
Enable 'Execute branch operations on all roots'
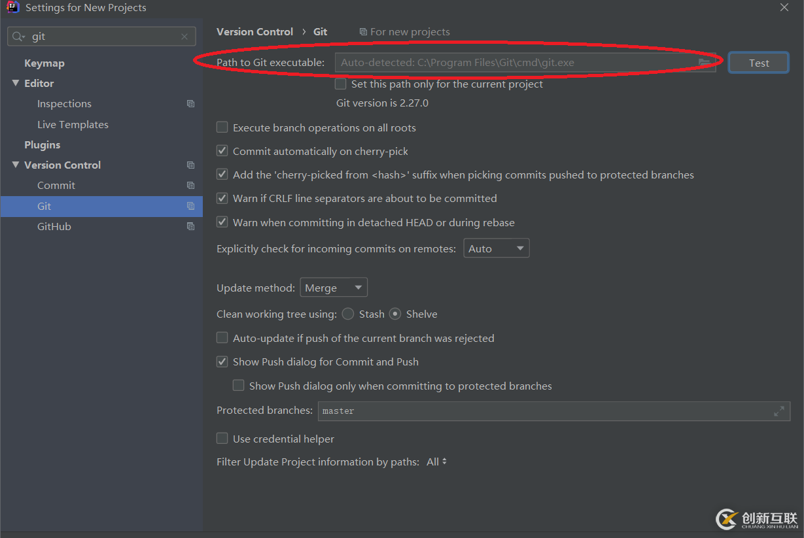click(222, 127)
